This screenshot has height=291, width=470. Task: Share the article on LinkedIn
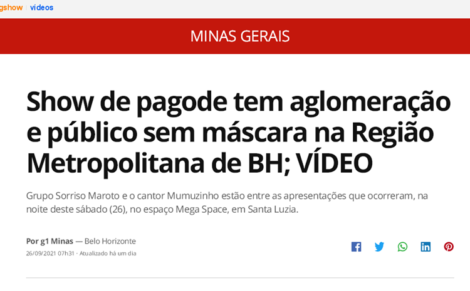pos(426,247)
